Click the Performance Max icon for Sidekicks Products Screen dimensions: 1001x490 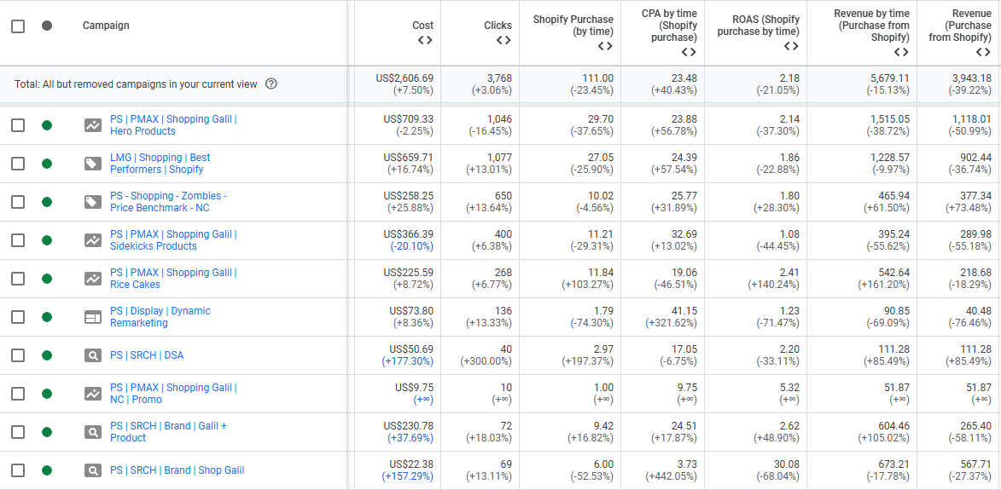pyautogui.click(x=93, y=240)
